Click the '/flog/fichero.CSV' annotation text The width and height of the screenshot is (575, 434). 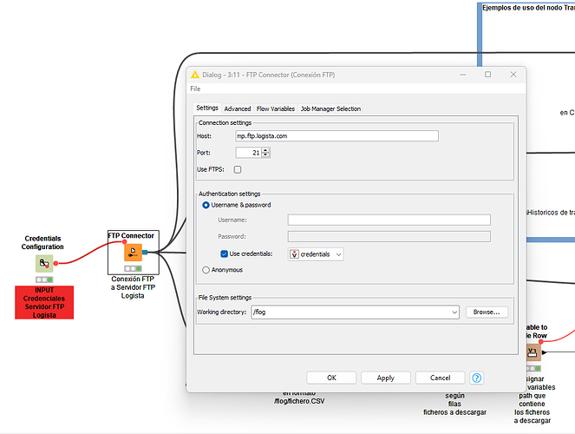coord(299,401)
